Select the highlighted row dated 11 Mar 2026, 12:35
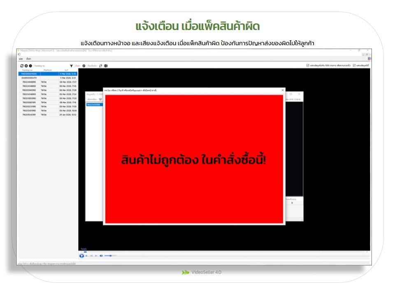Viewport: 395px width, 296px height. (x=48, y=74)
